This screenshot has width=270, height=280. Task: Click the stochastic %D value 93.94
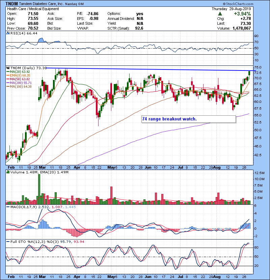79,242
